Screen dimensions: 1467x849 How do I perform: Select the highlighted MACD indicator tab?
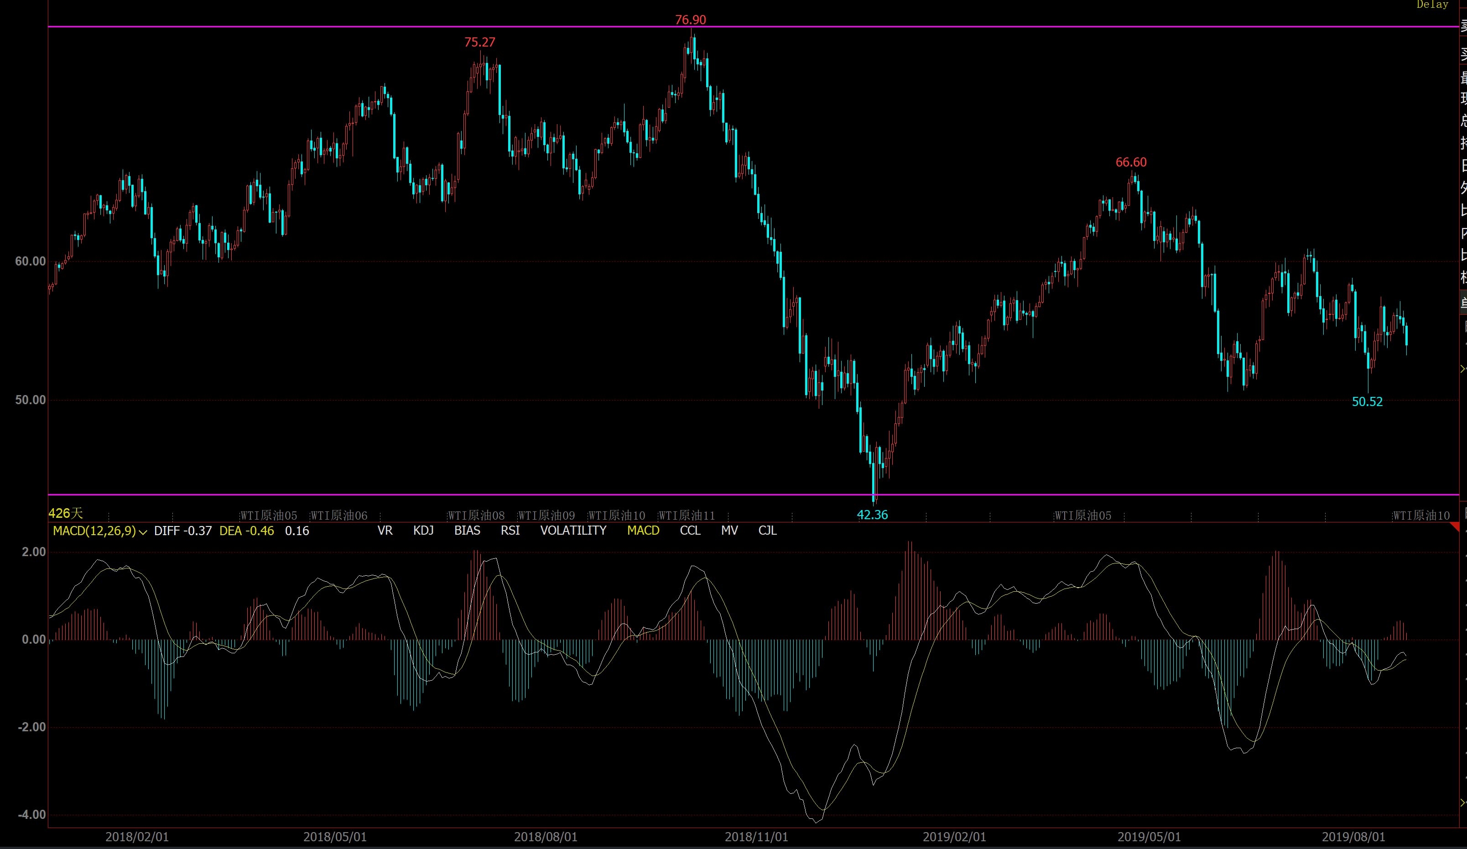[643, 531]
